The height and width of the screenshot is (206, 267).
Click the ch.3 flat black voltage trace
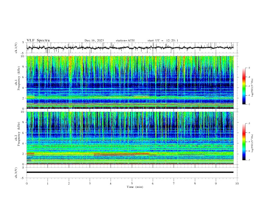pos(130,172)
